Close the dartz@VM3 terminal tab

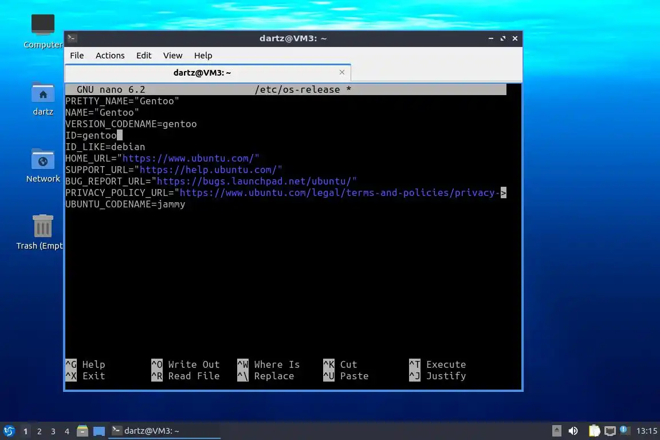pos(342,72)
